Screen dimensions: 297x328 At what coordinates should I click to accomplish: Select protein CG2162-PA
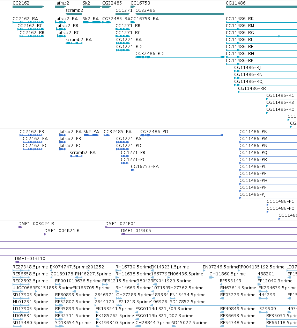click(35, 139)
